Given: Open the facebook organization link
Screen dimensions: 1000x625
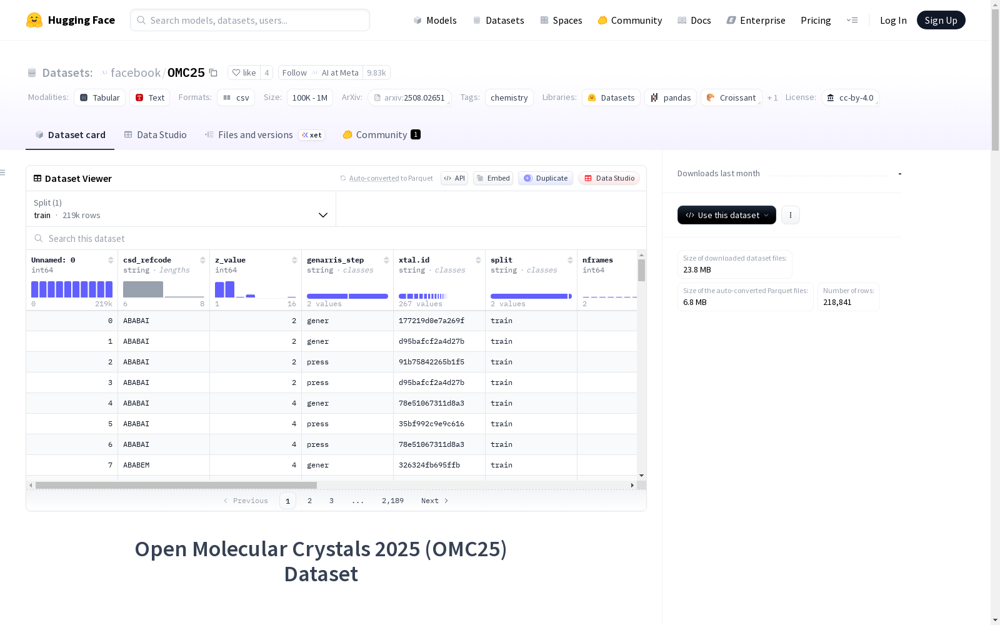Looking at the screenshot, I should (x=136, y=72).
